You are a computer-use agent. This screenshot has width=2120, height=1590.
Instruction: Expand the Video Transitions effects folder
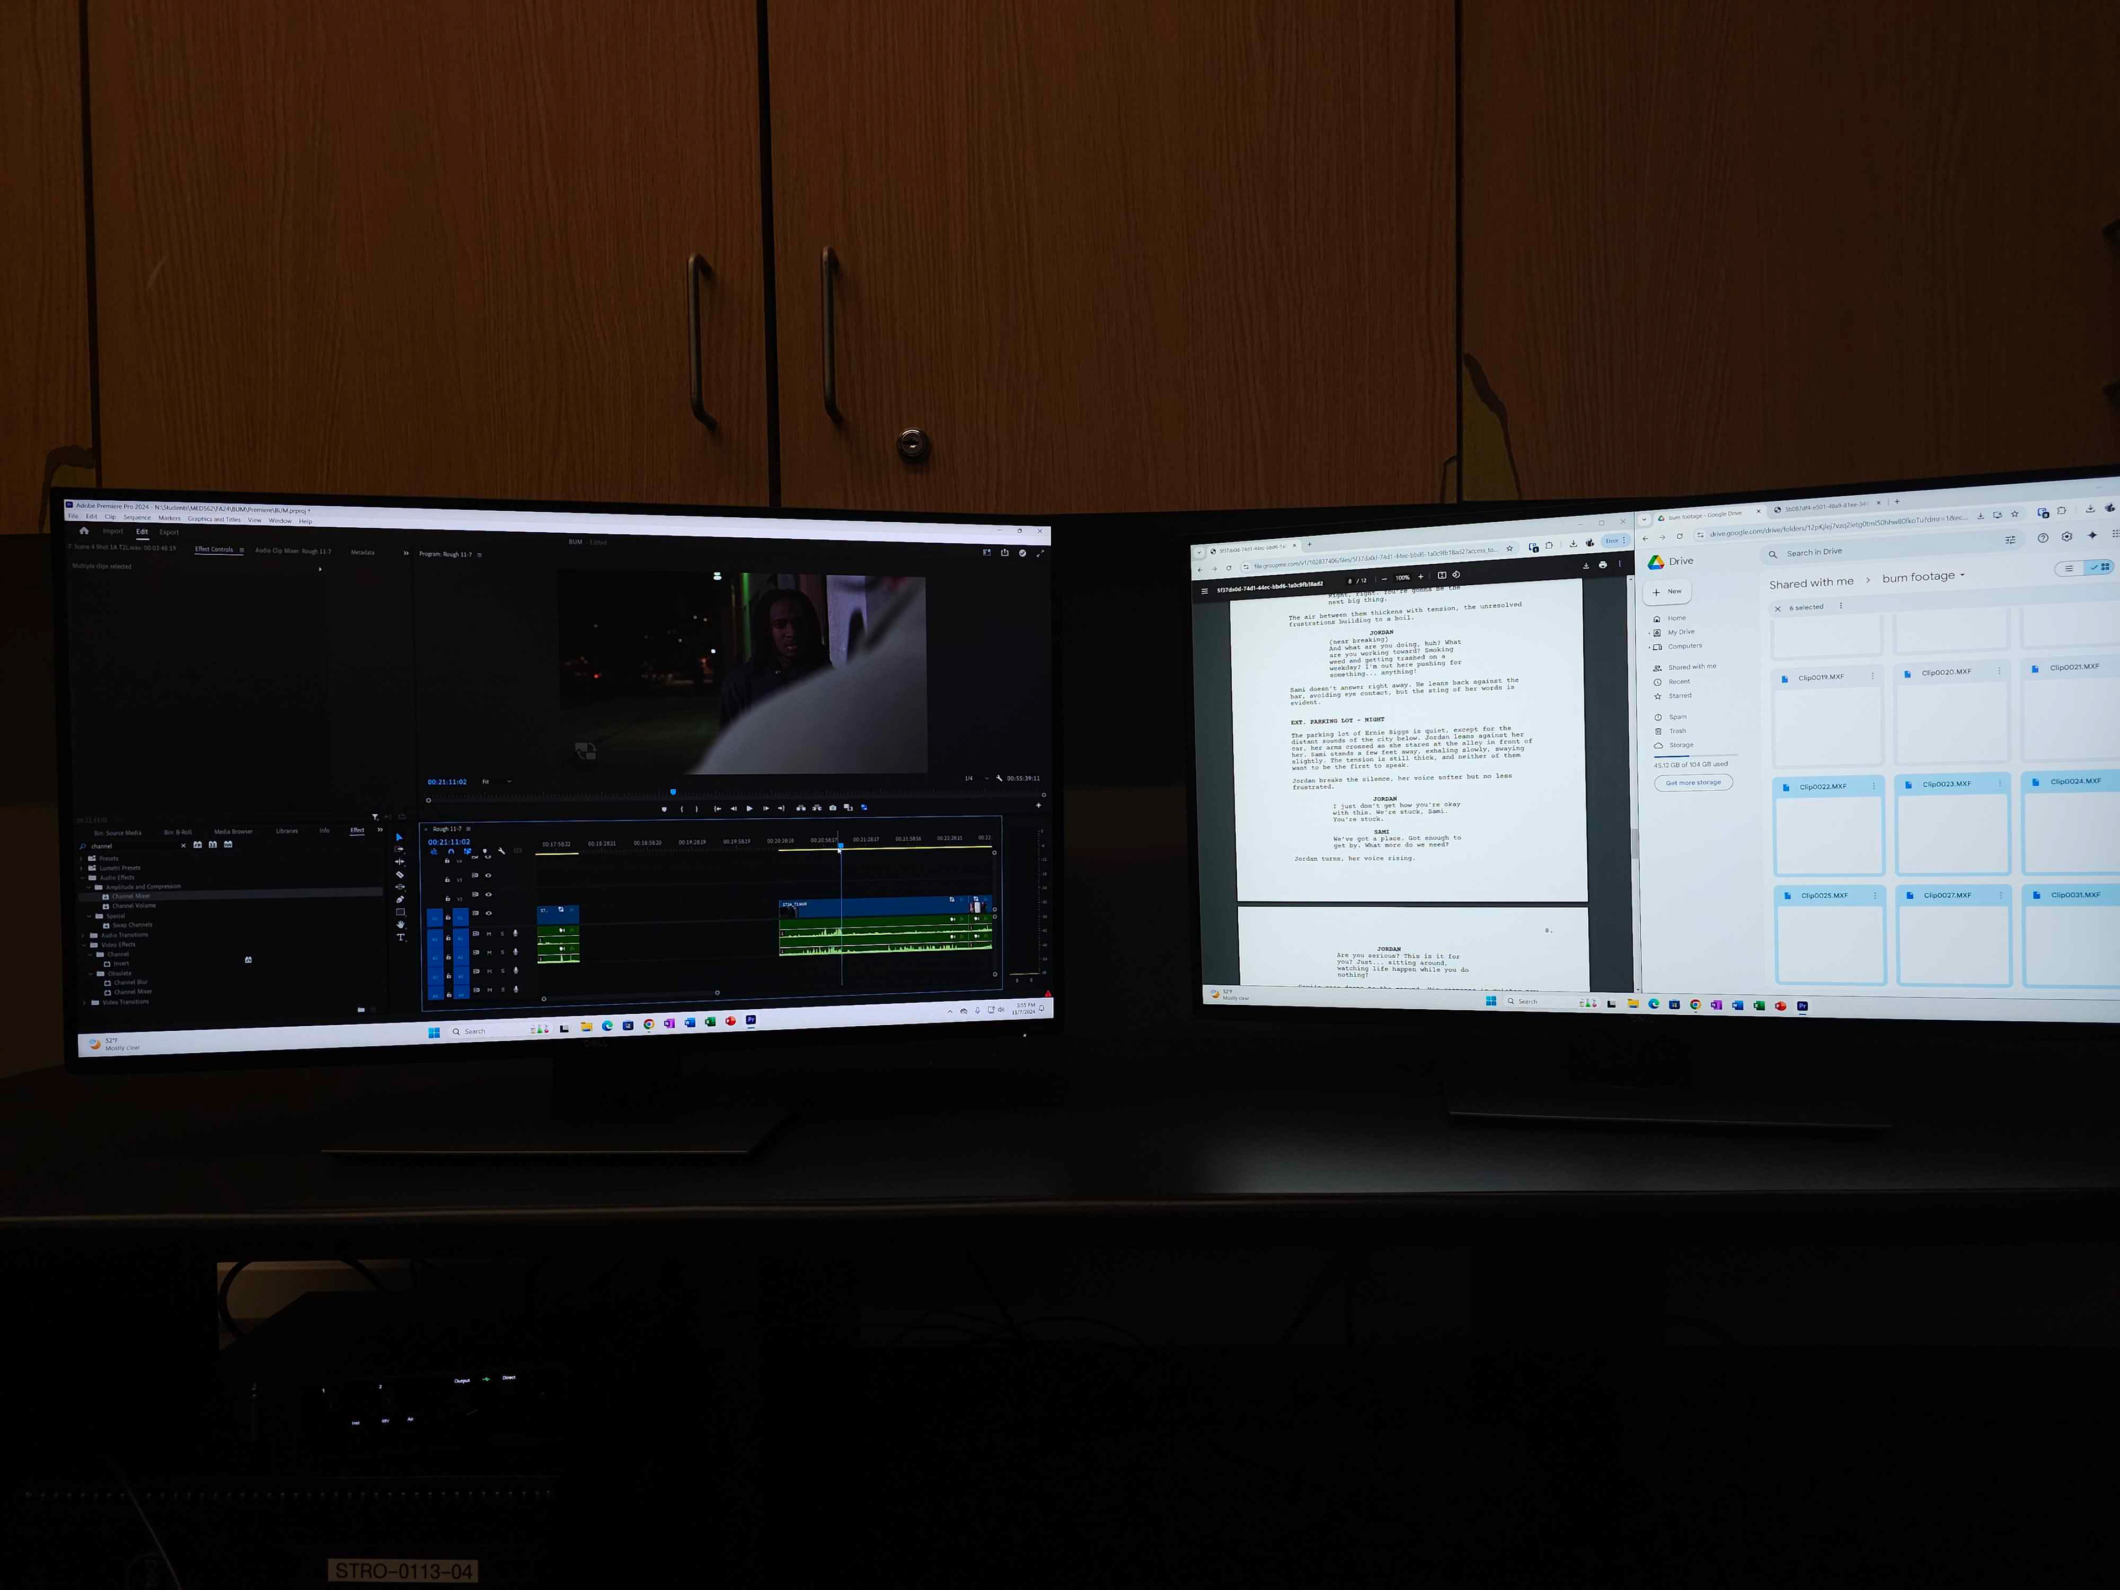86,1003
